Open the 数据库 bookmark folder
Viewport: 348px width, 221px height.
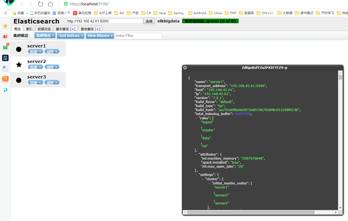[x=246, y=13]
